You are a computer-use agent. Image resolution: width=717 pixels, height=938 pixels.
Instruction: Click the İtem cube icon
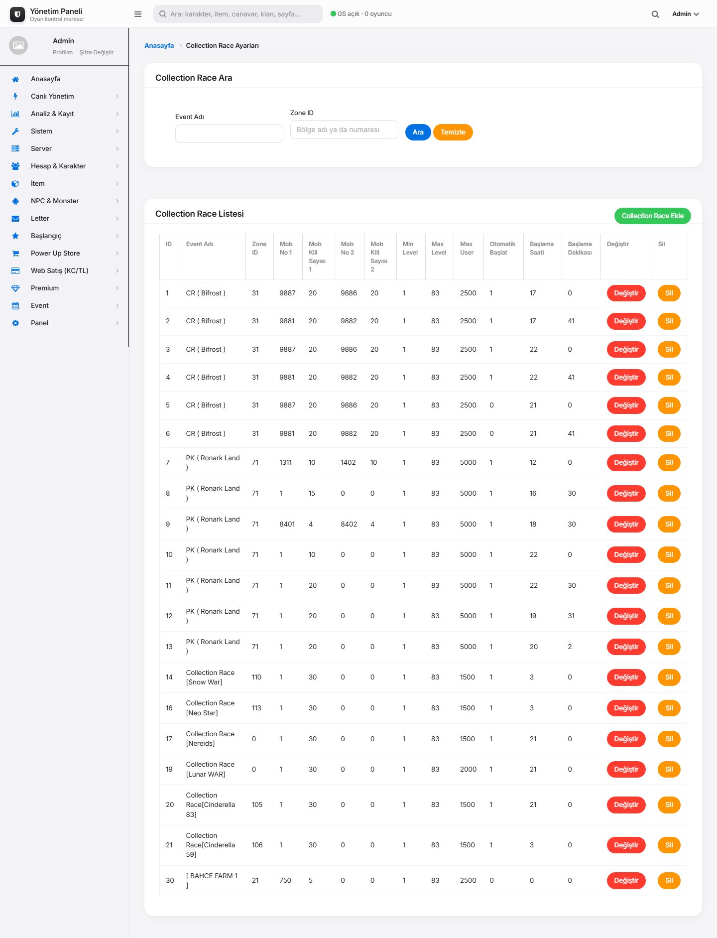coord(15,184)
